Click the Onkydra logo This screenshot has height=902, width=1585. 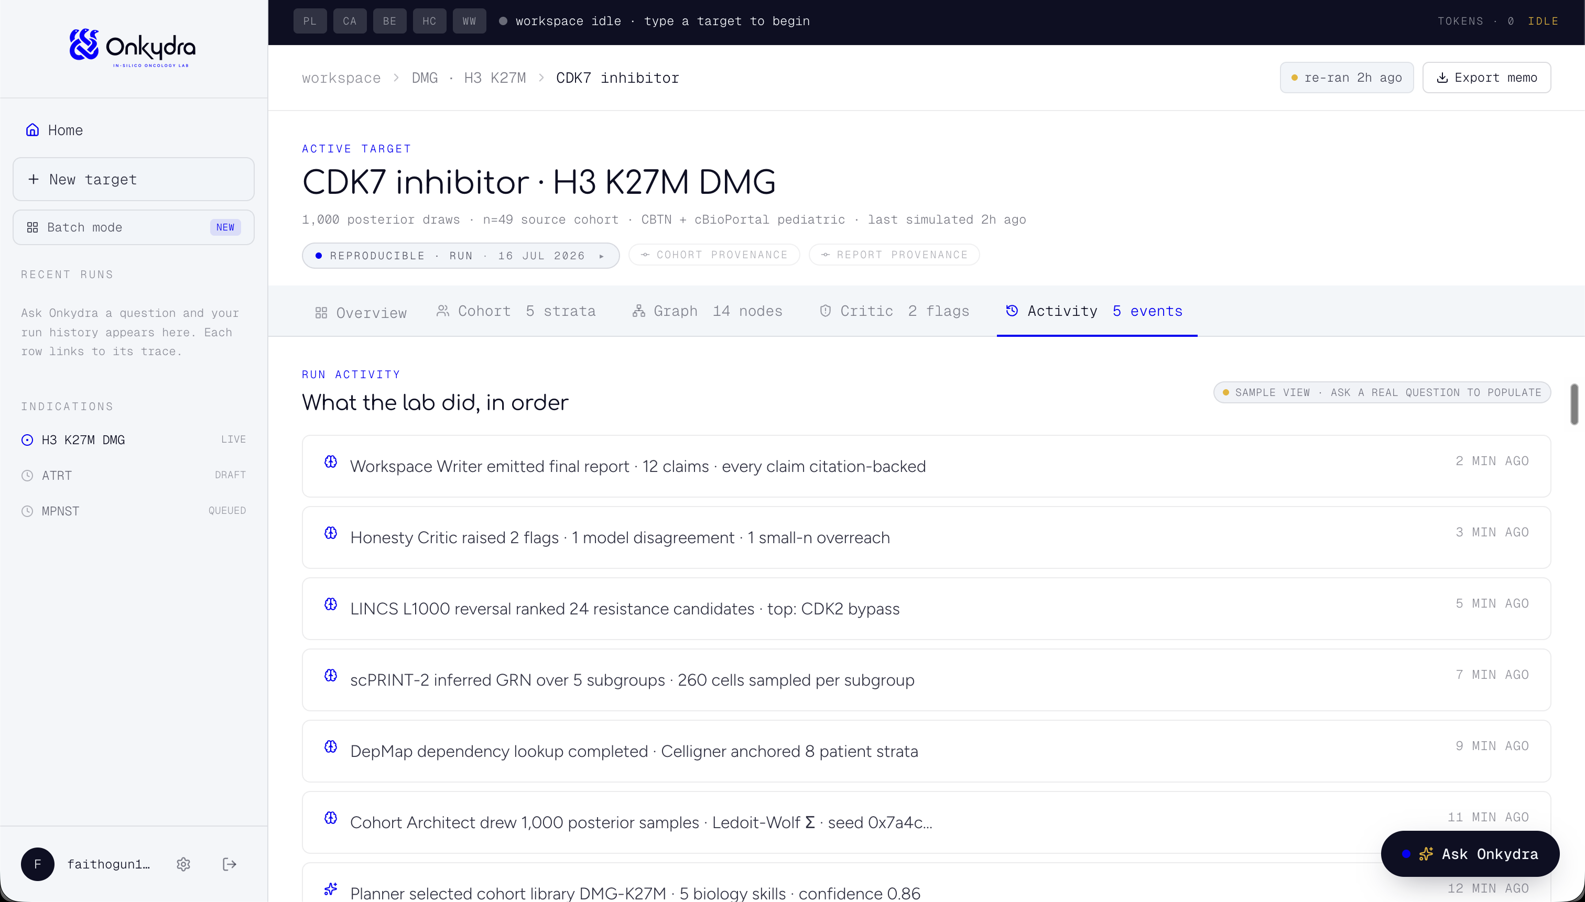tap(133, 48)
